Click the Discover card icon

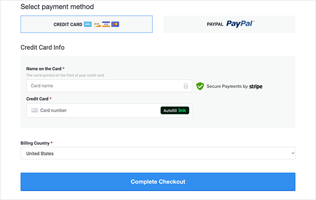point(97,24)
